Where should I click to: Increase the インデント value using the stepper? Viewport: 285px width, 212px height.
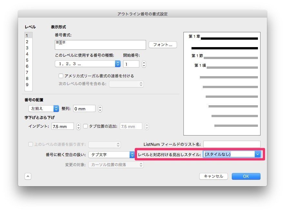(x=78, y=125)
